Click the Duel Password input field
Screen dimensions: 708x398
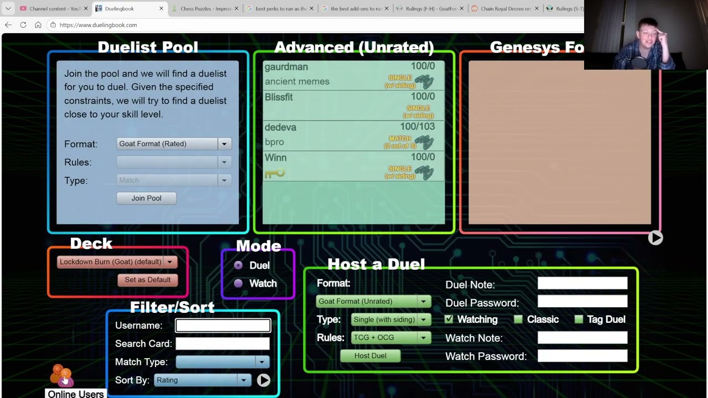pos(582,302)
